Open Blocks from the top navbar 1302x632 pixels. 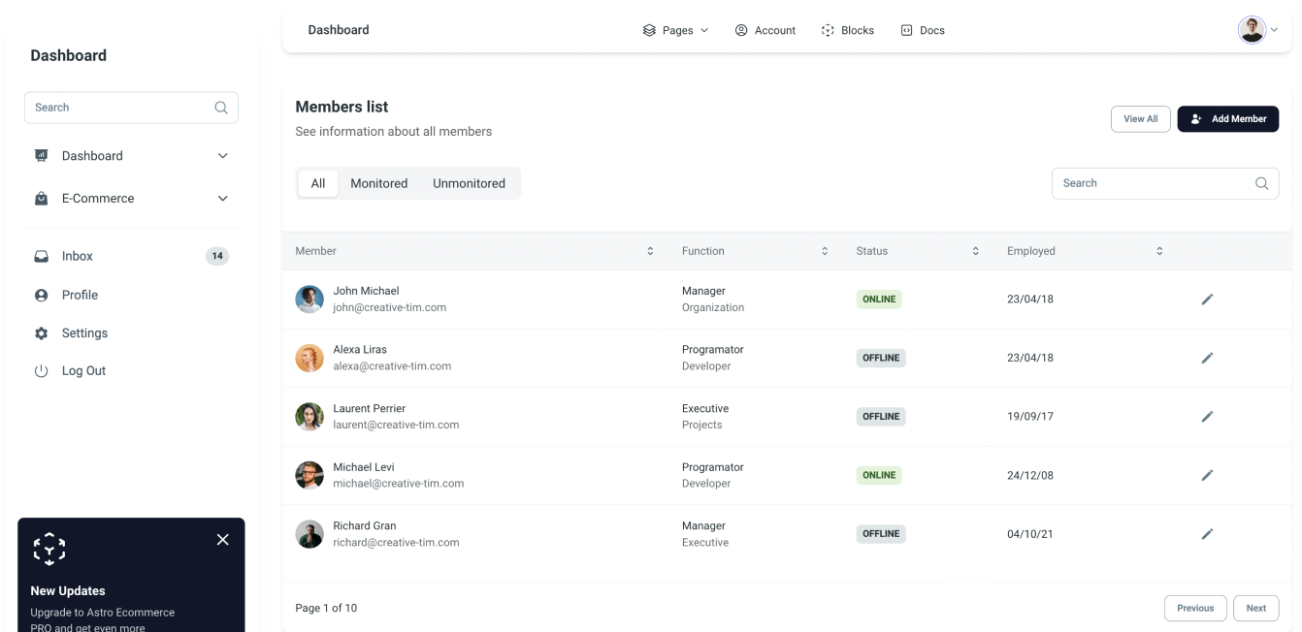[848, 31]
